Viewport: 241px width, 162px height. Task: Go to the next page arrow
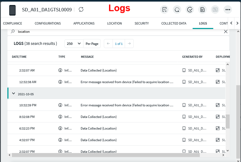coord(129,44)
